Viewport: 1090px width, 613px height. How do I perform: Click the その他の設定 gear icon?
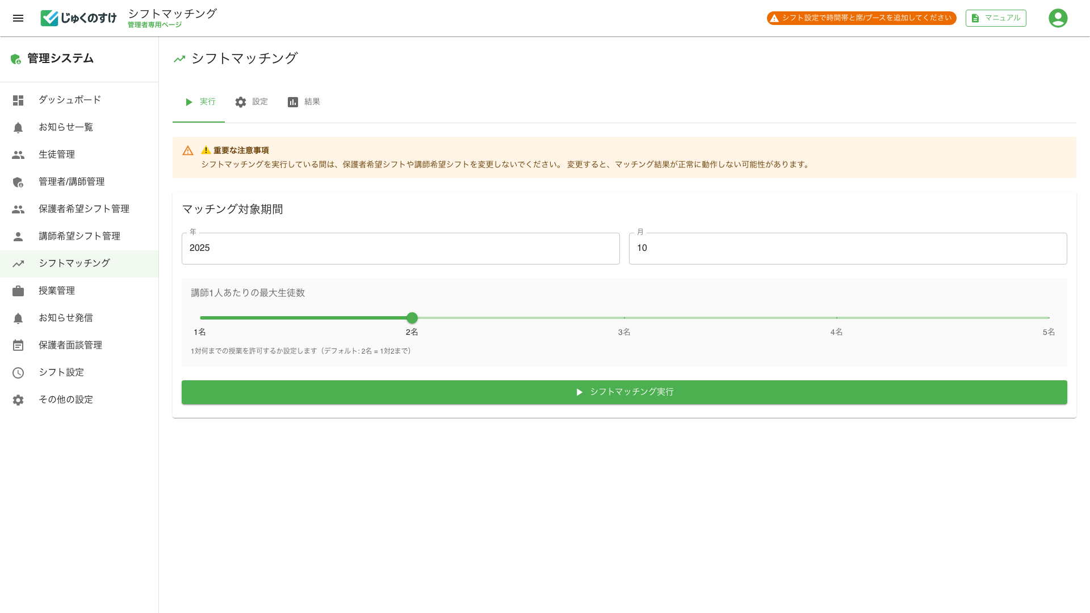tap(18, 400)
